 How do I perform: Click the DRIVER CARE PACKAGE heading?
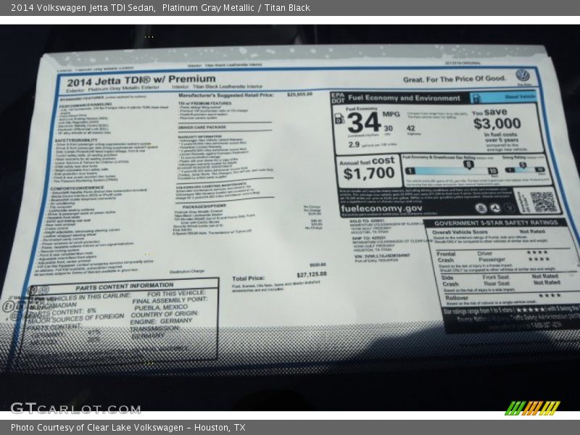pyautogui.click(x=202, y=128)
